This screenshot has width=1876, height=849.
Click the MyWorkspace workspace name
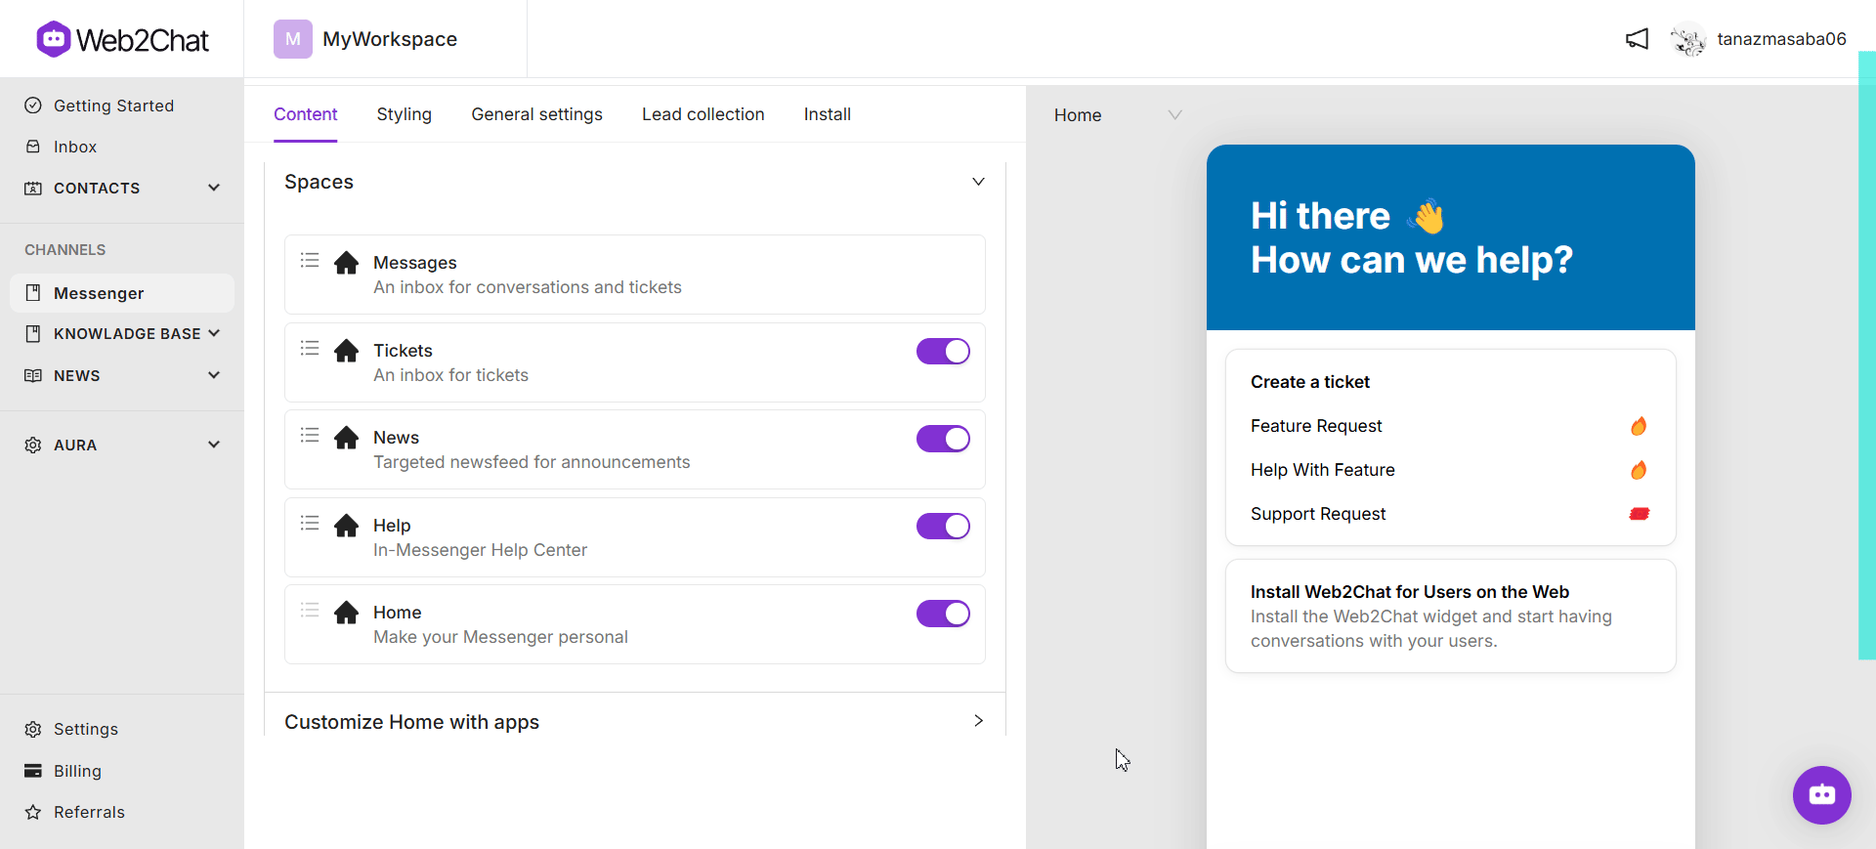[x=390, y=39]
